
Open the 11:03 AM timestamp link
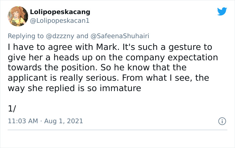tap(23, 121)
